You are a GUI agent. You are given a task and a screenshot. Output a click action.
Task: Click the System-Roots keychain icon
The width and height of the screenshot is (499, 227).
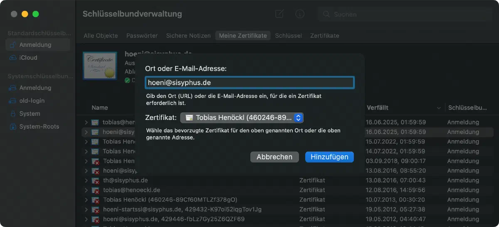click(x=13, y=127)
